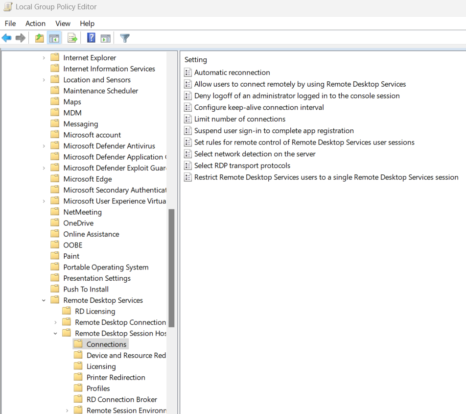Image resolution: width=466 pixels, height=414 pixels.
Task: Select the Push To Install folder
Action: pos(86,289)
